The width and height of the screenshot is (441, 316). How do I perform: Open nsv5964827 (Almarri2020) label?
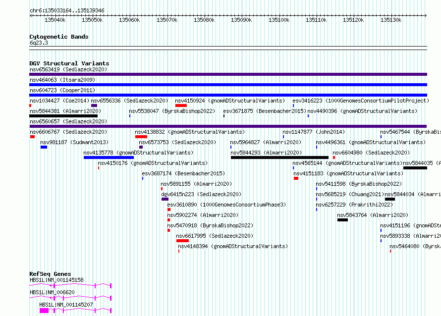(266, 142)
